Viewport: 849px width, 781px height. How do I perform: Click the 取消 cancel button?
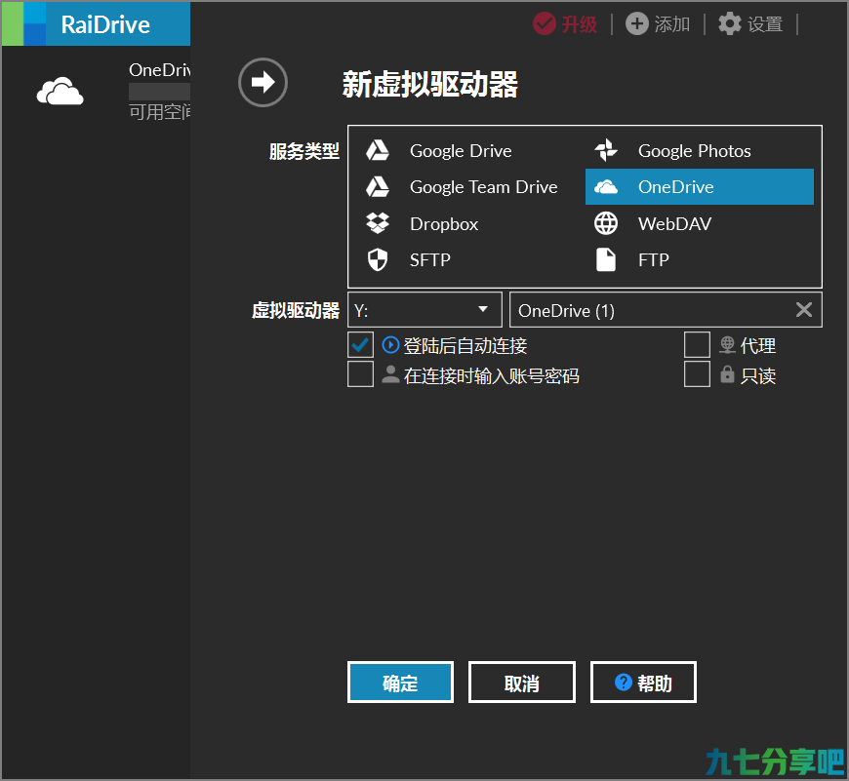pos(522,683)
